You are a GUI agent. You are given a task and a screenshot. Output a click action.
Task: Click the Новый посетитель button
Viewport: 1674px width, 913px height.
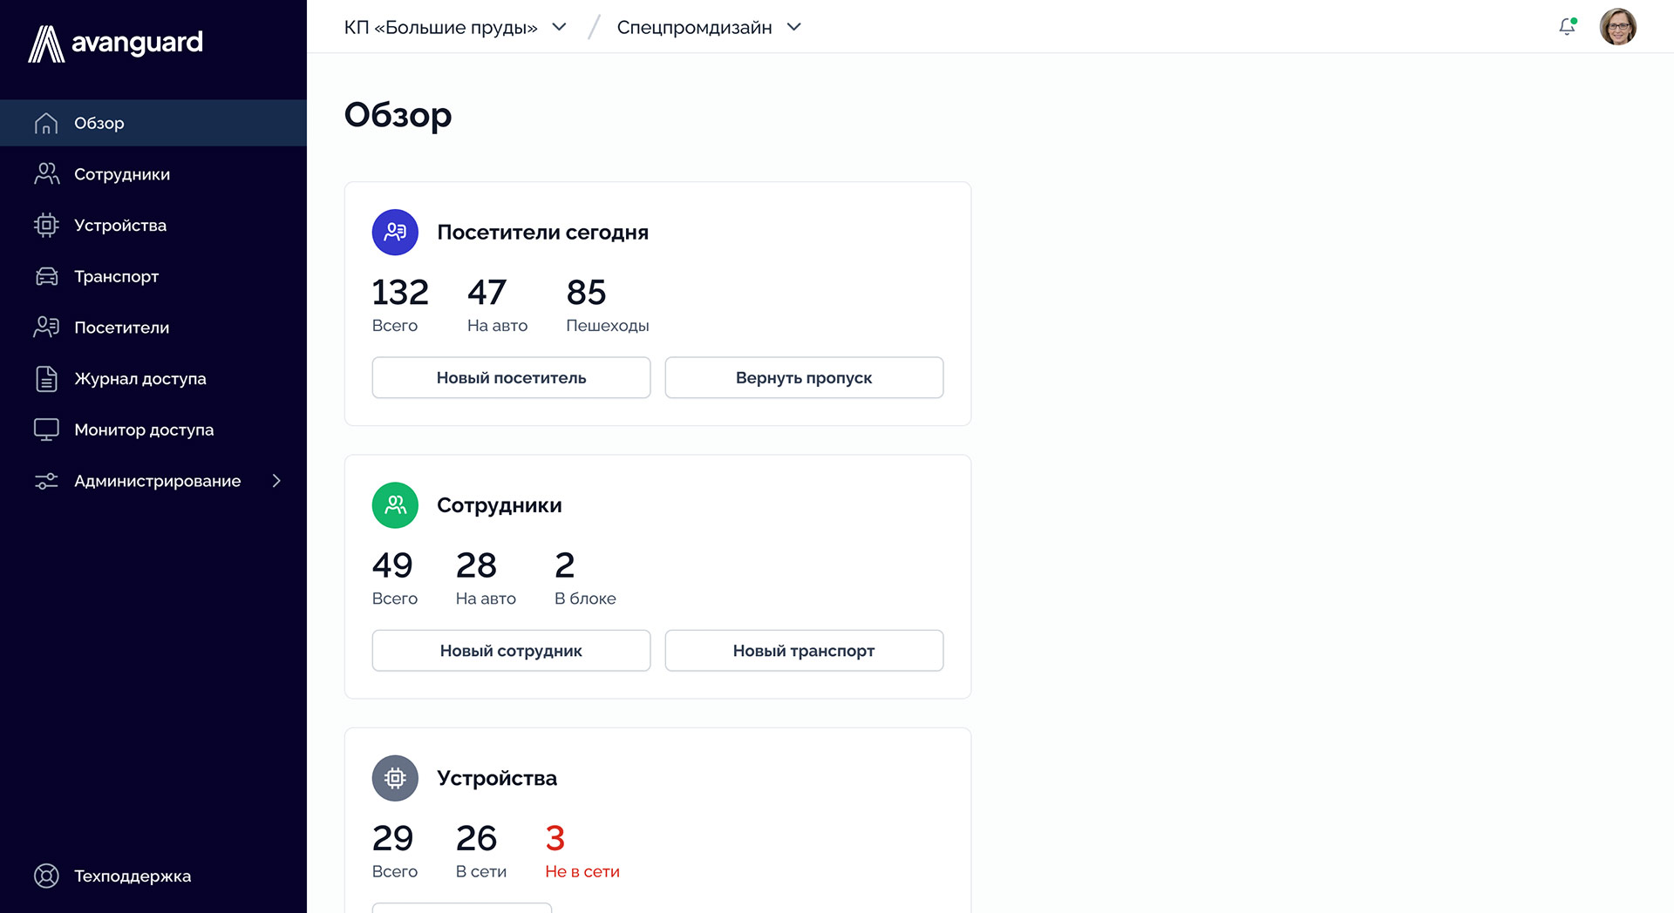[x=511, y=377]
